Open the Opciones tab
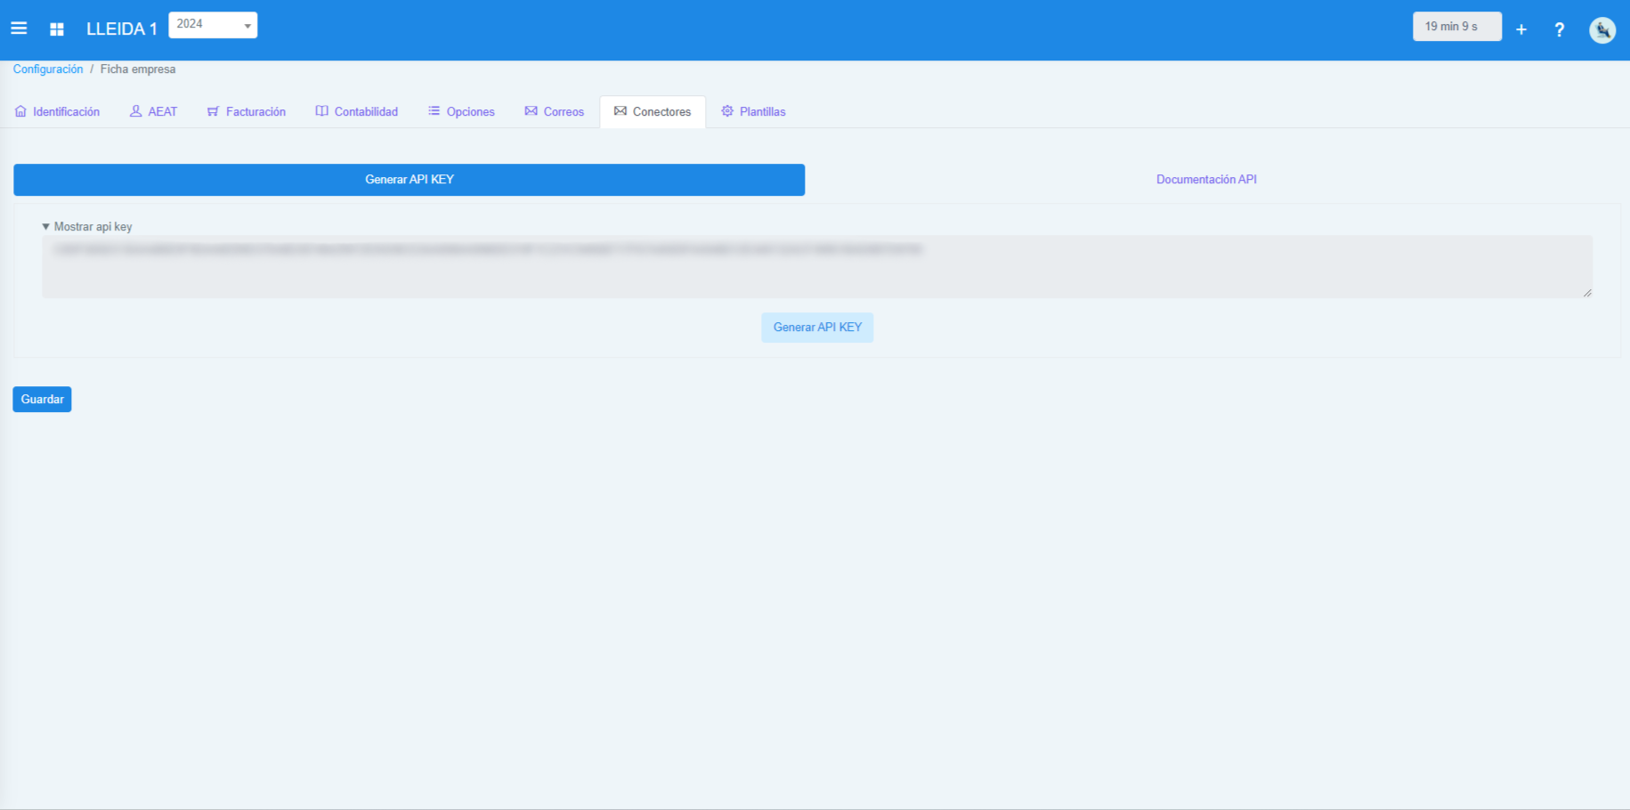The height and width of the screenshot is (810, 1630). tap(461, 110)
